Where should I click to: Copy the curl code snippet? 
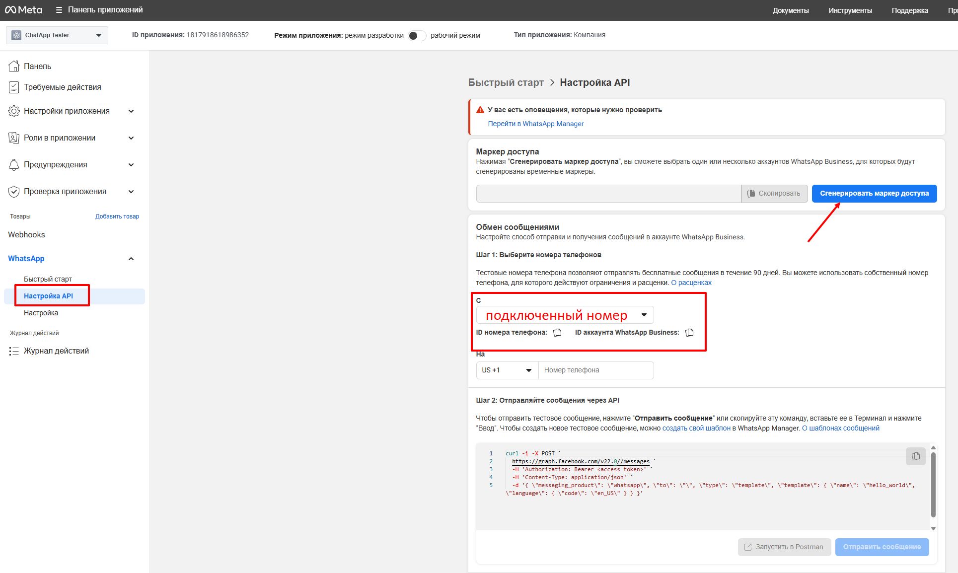[x=915, y=456]
